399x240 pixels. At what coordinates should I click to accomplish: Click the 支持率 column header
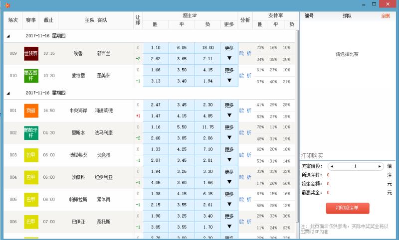point(276,16)
